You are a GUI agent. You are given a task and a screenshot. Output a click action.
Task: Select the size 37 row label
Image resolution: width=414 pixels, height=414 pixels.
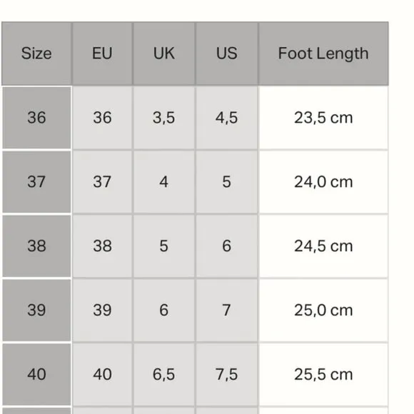point(36,182)
